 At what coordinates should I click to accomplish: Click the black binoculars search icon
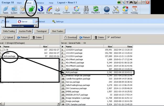pyautogui.click(x=131, y=2)
